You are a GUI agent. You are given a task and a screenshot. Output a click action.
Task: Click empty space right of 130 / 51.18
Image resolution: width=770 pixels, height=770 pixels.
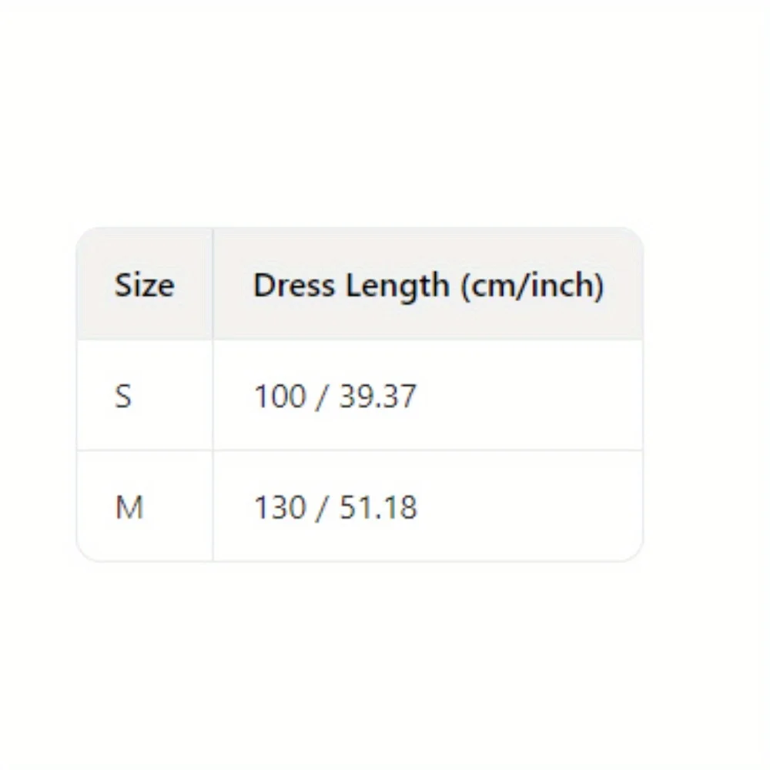click(531, 507)
